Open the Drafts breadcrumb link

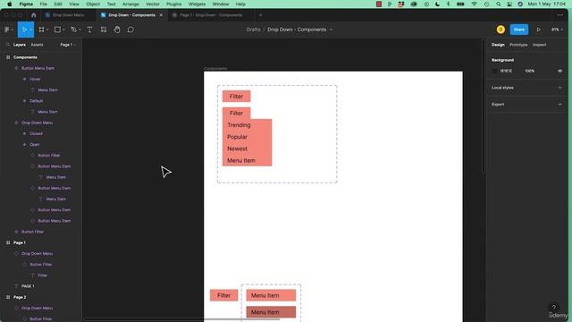point(253,30)
